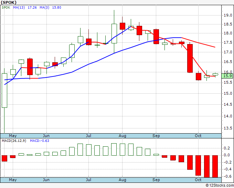Select Oct on the price chart time axis

click(x=198, y=136)
